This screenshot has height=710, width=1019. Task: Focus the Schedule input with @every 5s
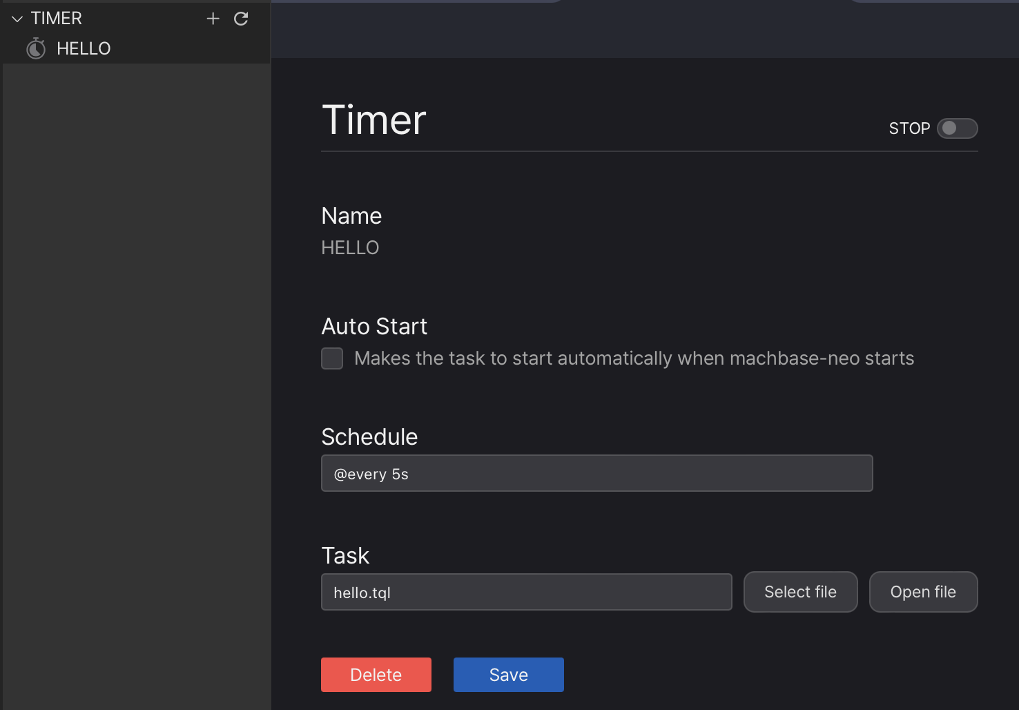[596, 474]
